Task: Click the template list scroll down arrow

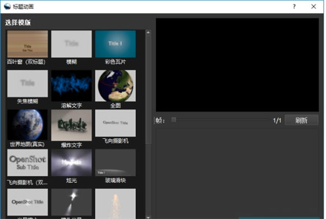Action: tap(148, 216)
